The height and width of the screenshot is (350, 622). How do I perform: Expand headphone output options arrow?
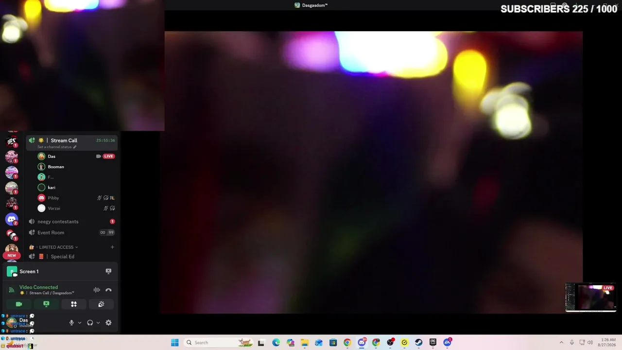98,323
